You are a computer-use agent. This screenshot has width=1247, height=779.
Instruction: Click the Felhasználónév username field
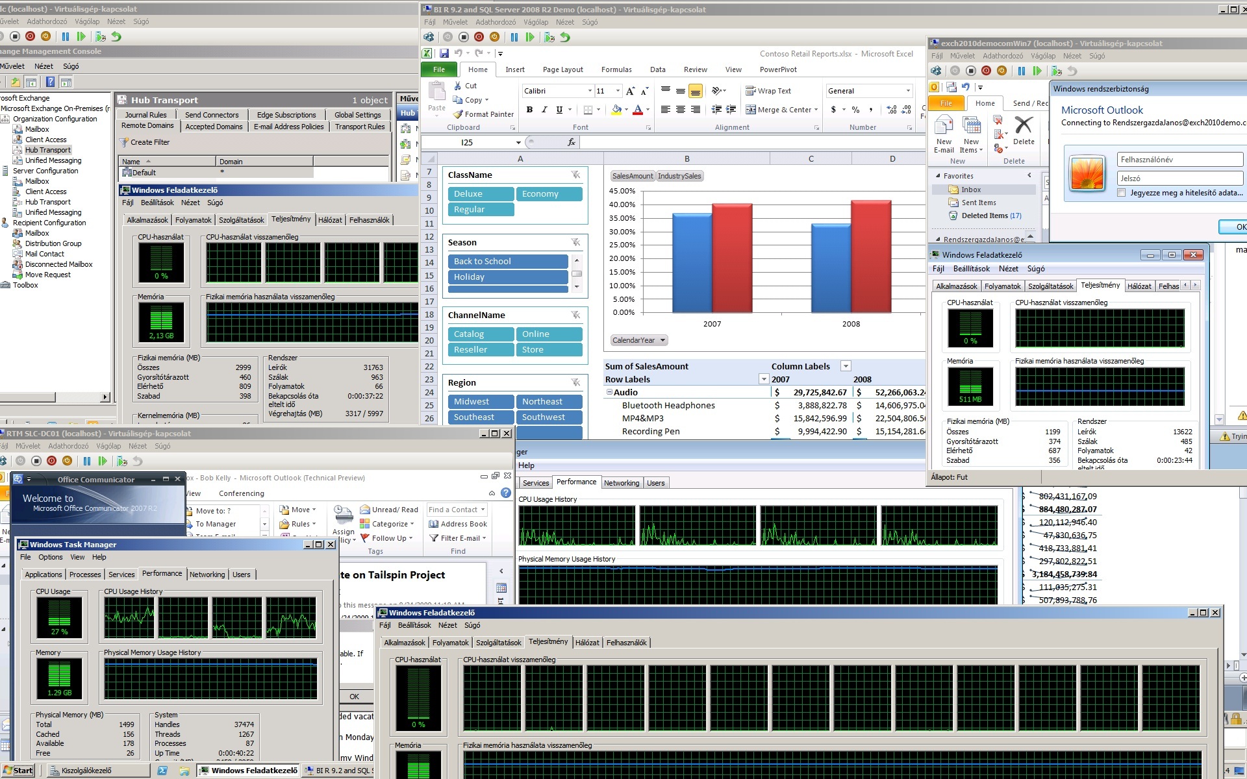pyautogui.click(x=1179, y=159)
